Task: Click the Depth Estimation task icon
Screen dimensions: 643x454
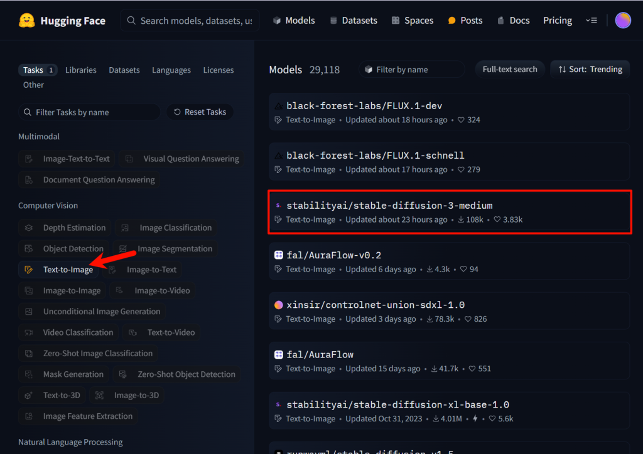Action: [29, 228]
